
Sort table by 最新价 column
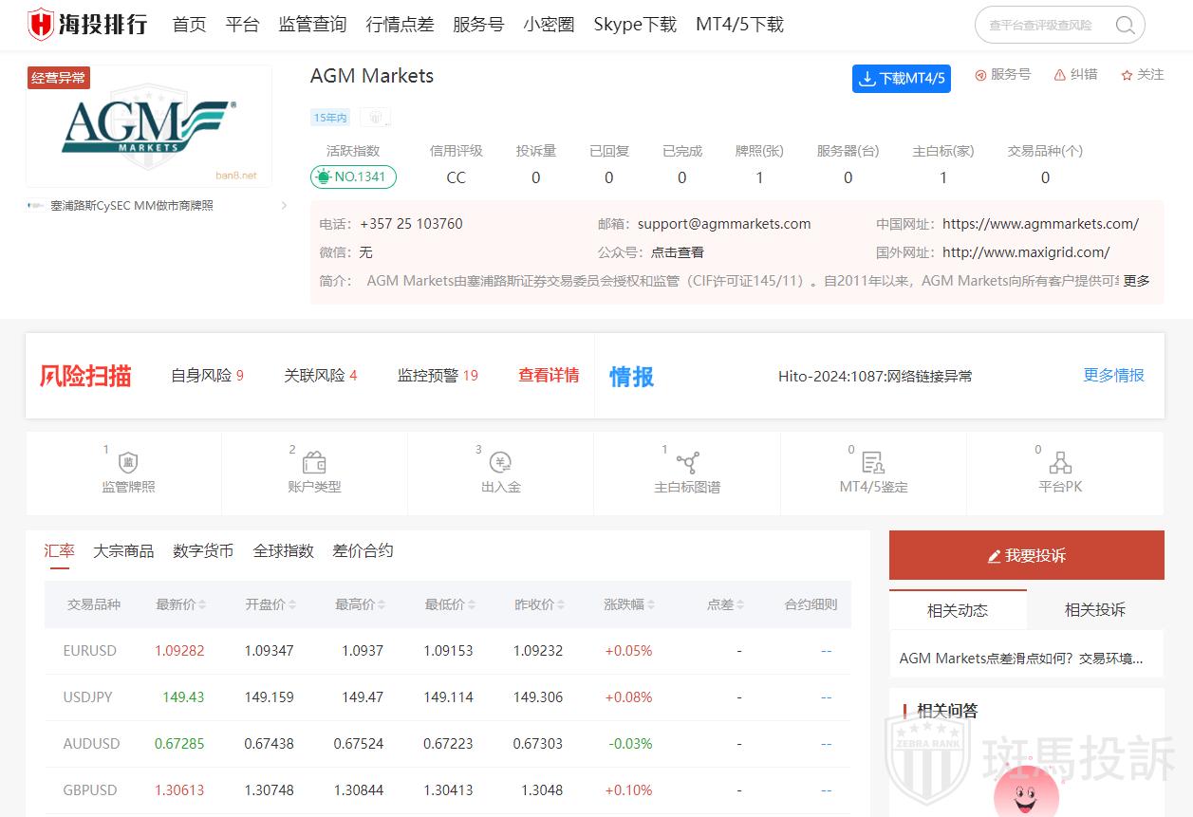(202, 604)
